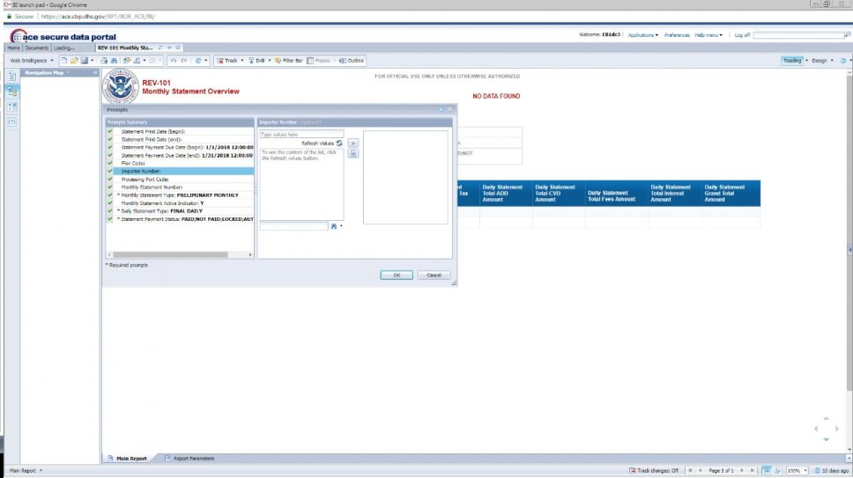853x478 pixels.
Task: Open Navigation Map side panel icon
Action: 12,92
